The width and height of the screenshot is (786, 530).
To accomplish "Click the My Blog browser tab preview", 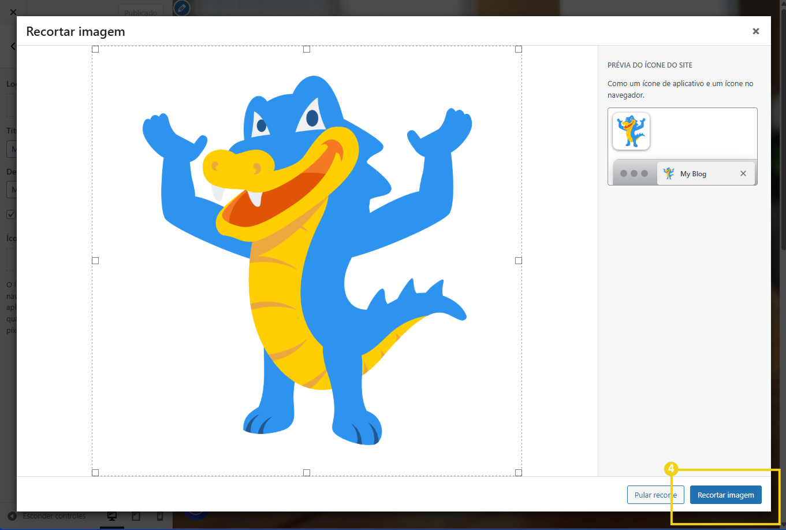I will coord(693,173).
